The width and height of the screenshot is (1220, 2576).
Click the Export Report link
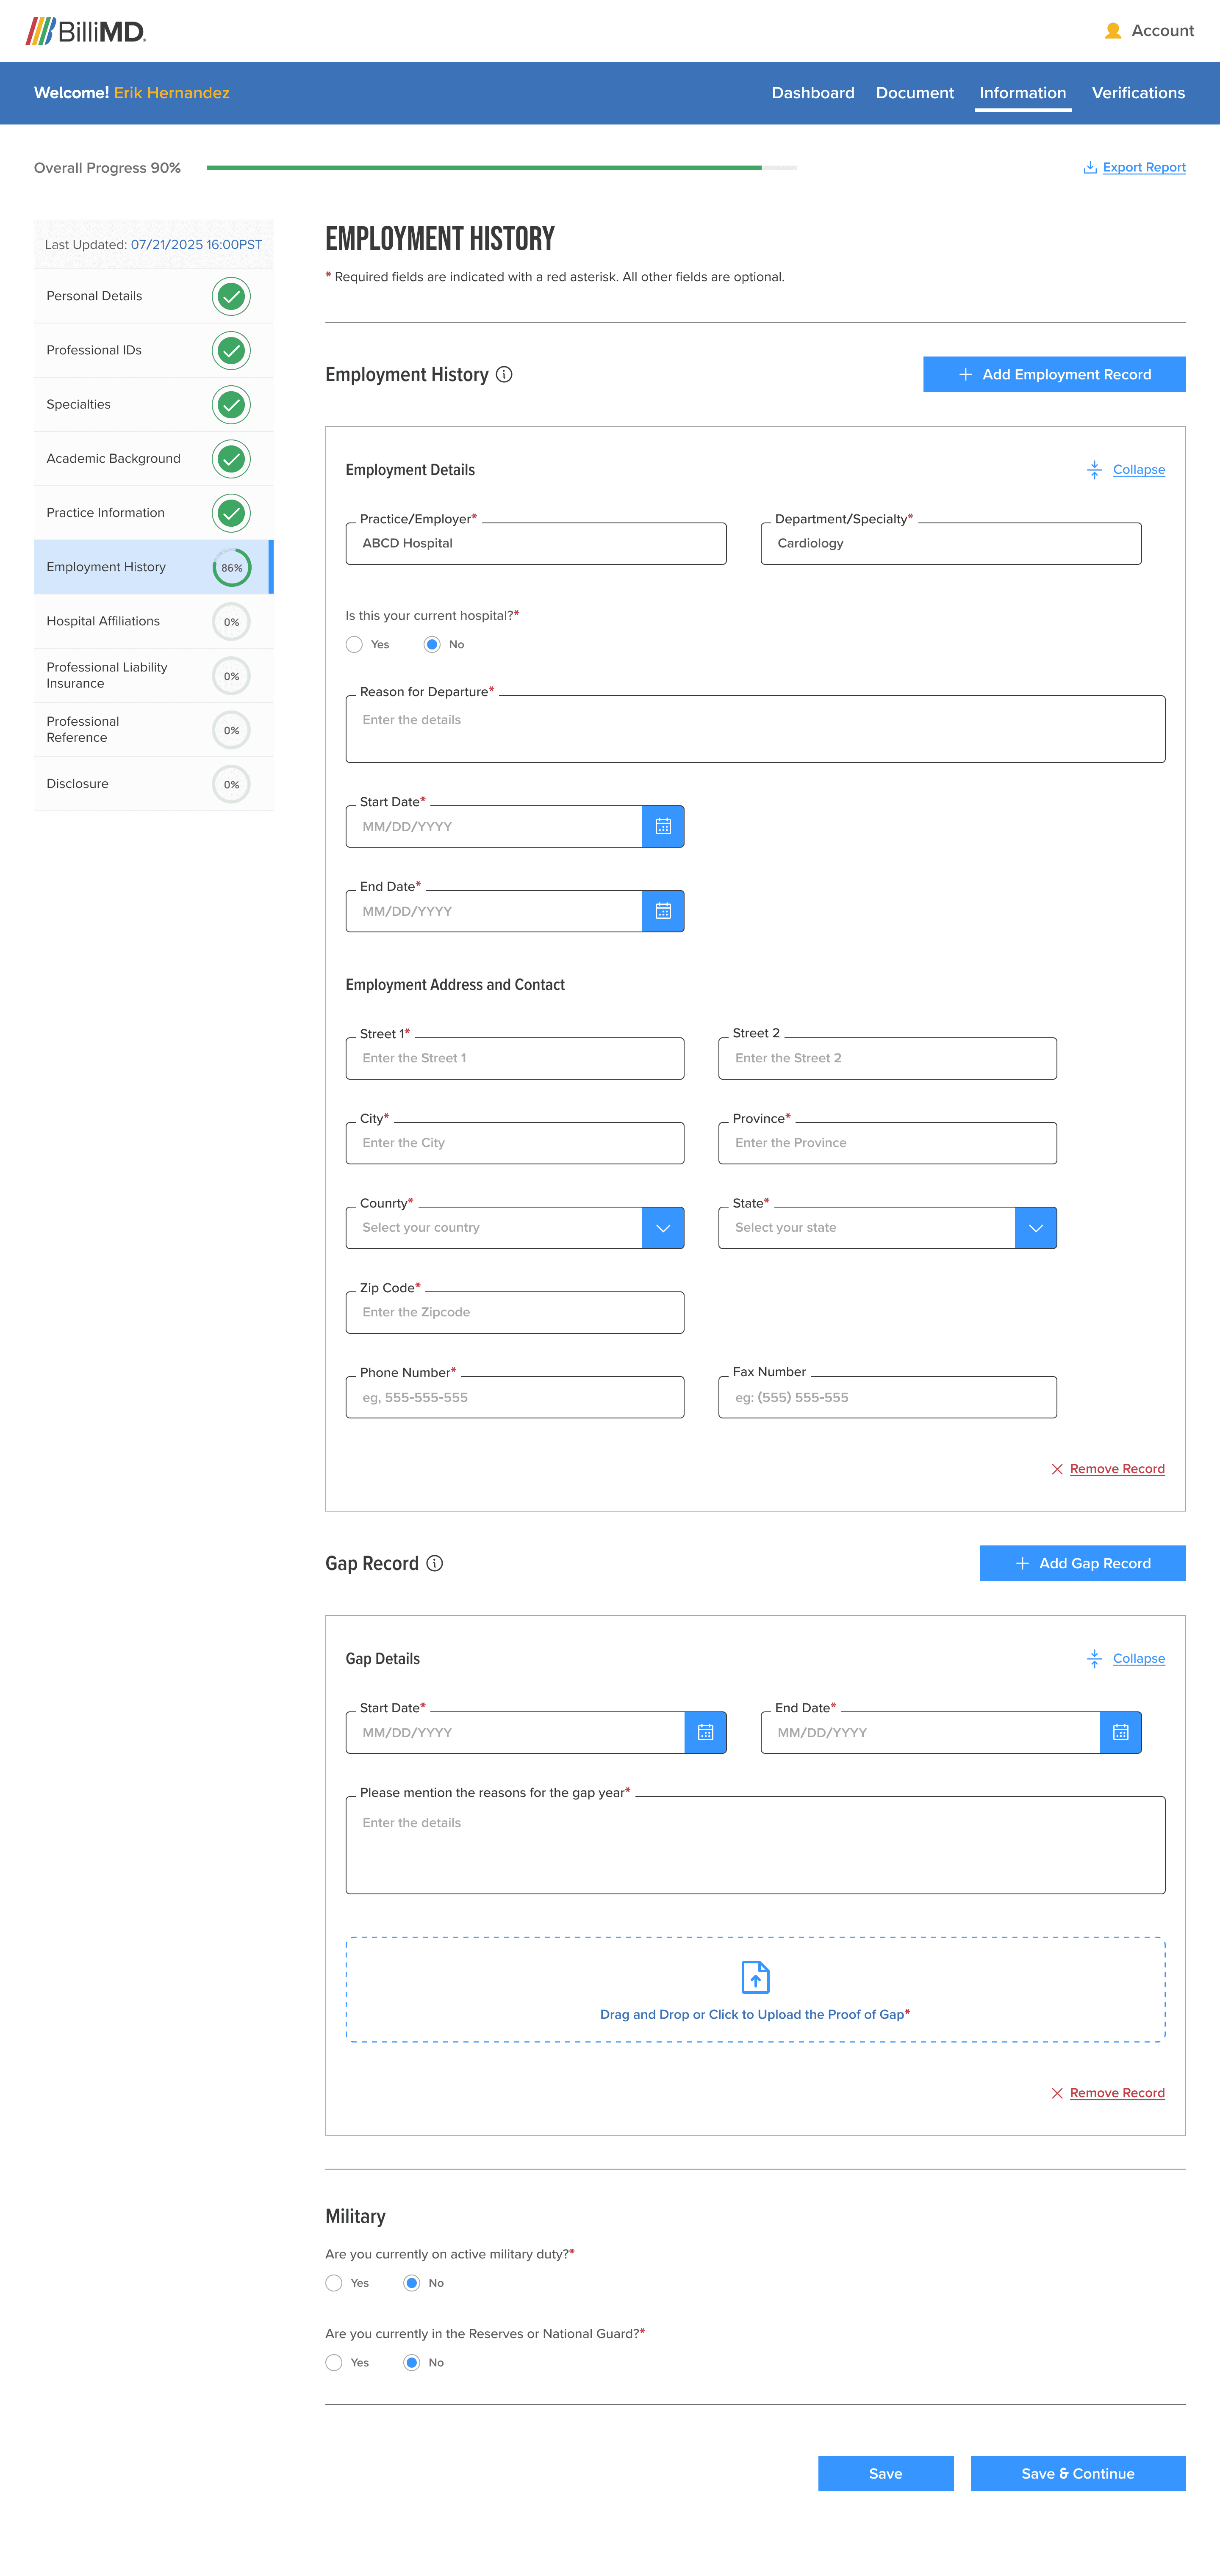(x=1143, y=167)
